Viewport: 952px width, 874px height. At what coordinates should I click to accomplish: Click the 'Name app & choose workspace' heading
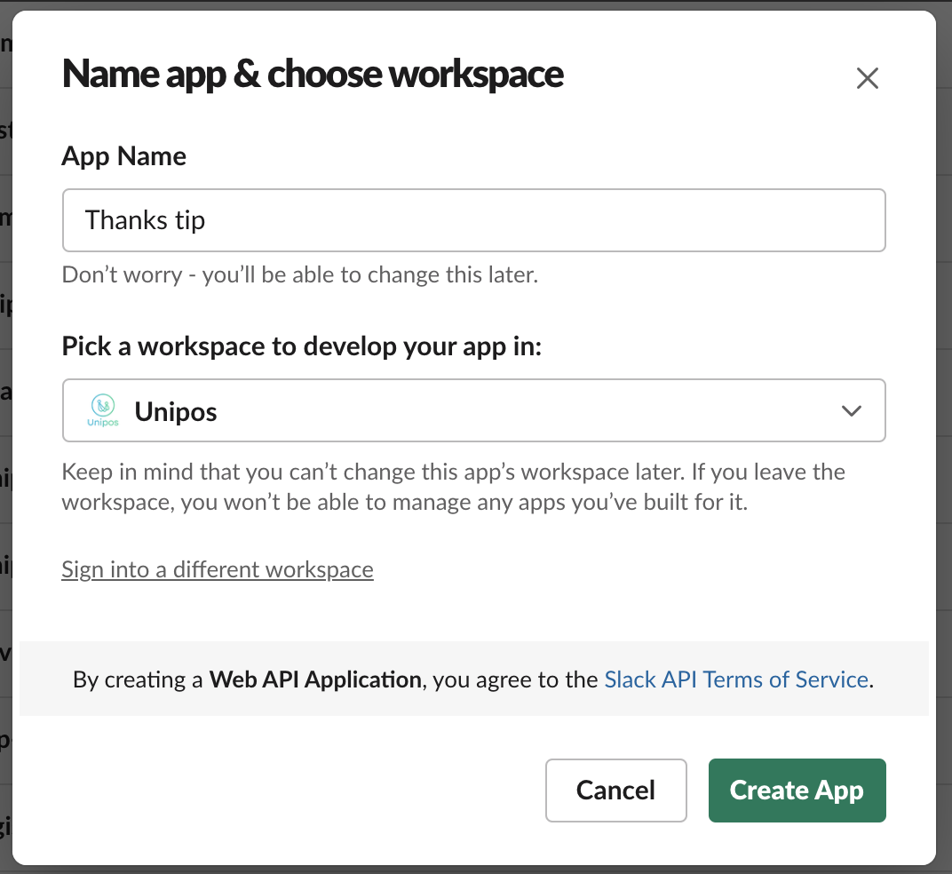[313, 75]
